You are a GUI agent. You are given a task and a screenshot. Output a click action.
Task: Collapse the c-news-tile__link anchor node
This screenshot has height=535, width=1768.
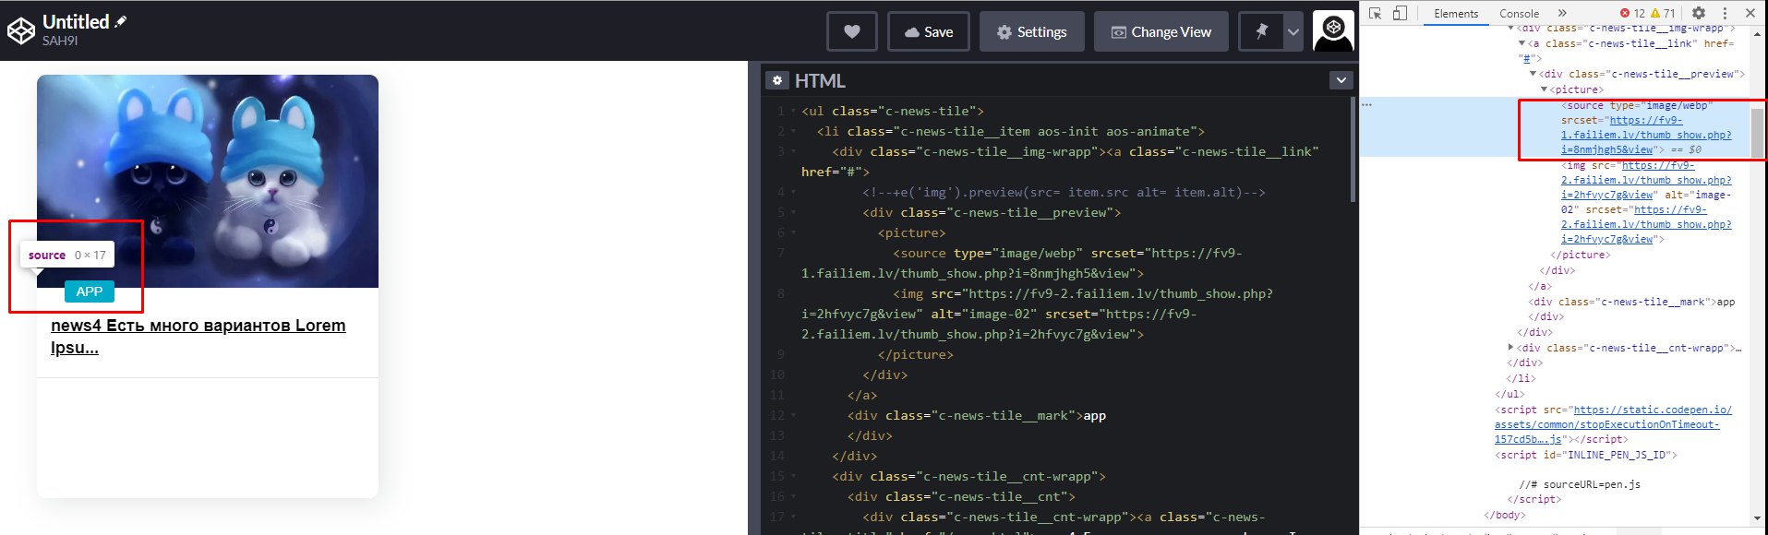point(1522,43)
